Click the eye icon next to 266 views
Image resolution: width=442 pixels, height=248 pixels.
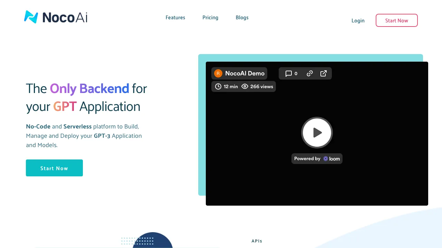(x=245, y=86)
